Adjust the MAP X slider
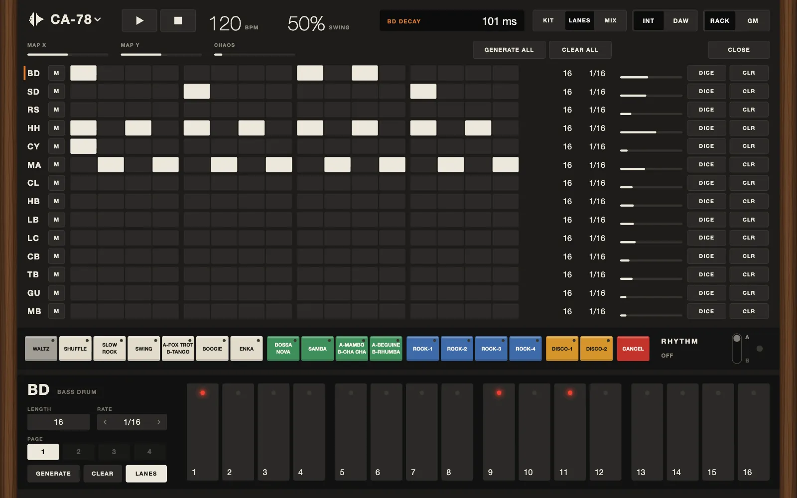Viewport: 797px width, 498px height. click(68, 54)
